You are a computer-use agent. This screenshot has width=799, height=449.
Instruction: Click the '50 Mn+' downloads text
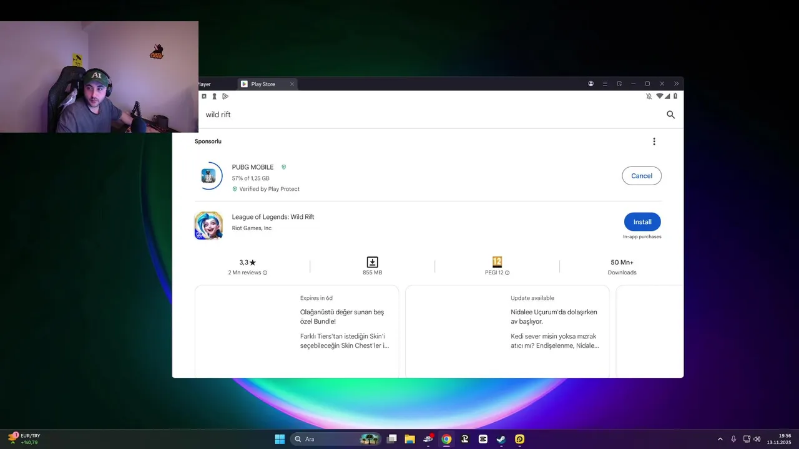(622, 263)
